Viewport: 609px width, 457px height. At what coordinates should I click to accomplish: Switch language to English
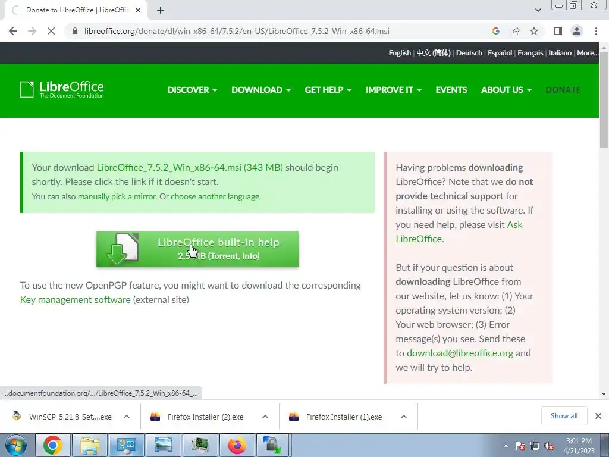[x=400, y=53]
